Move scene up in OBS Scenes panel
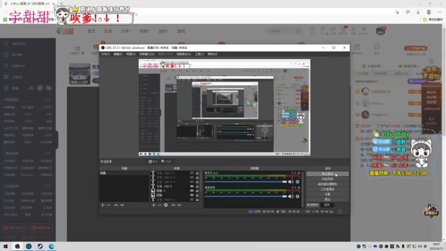Image resolution: width=446 pixels, height=251 pixels. click(116, 205)
